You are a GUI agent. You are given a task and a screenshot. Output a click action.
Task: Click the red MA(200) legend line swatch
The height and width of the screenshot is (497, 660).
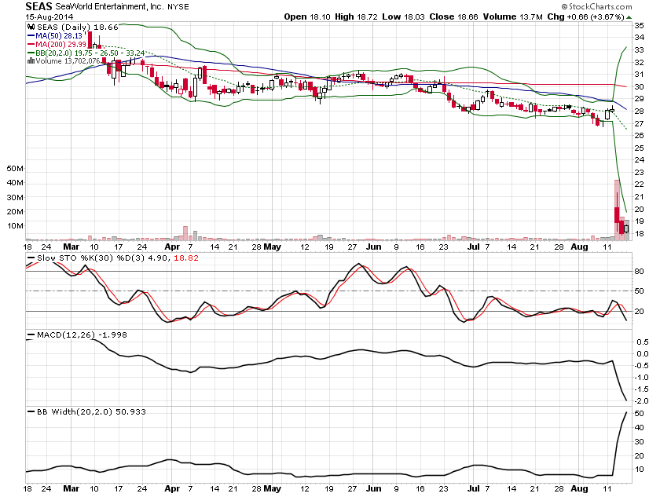coord(31,44)
